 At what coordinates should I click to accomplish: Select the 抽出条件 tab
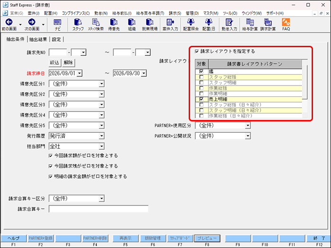click(x=15, y=39)
